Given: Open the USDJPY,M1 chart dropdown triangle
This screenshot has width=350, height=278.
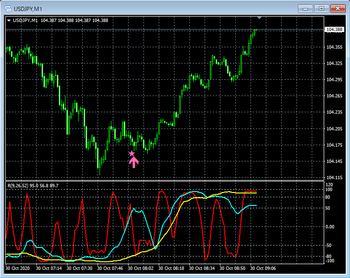Looking at the screenshot, I should pos(9,21).
